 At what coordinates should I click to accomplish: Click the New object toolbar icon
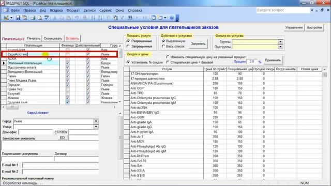(x=160, y=18)
